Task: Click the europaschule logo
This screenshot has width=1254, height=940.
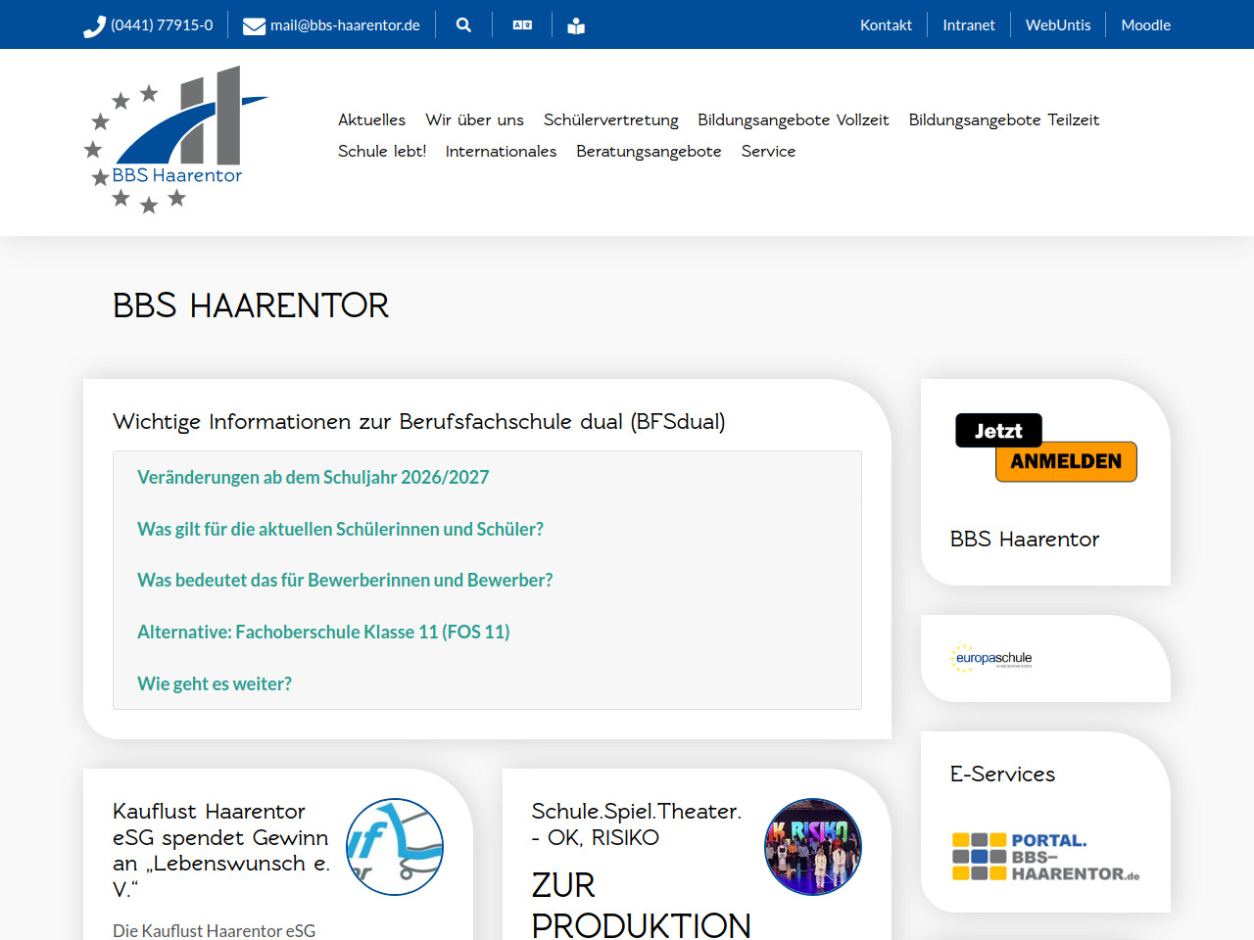Action: [991, 658]
